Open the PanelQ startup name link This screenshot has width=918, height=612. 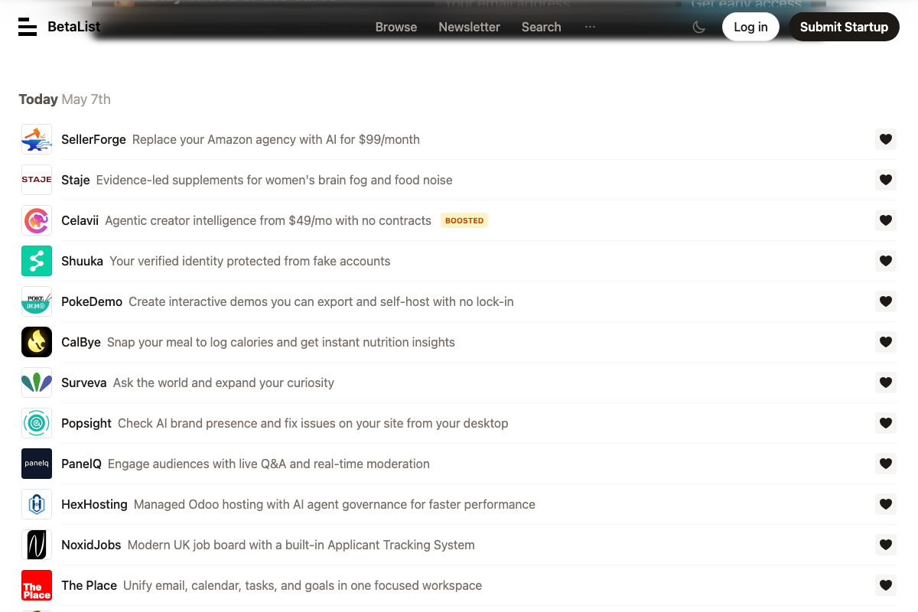point(81,464)
